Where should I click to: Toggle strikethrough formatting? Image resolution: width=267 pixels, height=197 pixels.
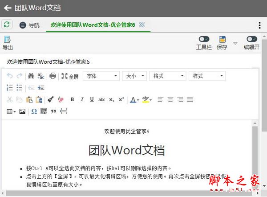[101, 99]
